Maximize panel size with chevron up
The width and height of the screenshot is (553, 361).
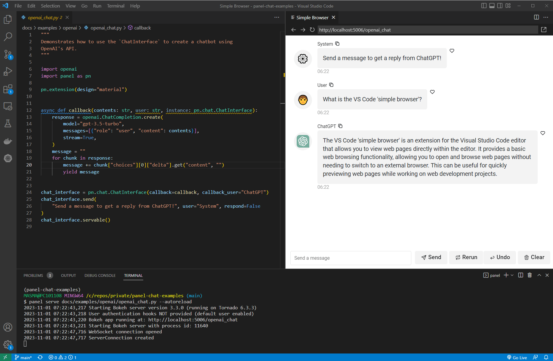point(539,275)
